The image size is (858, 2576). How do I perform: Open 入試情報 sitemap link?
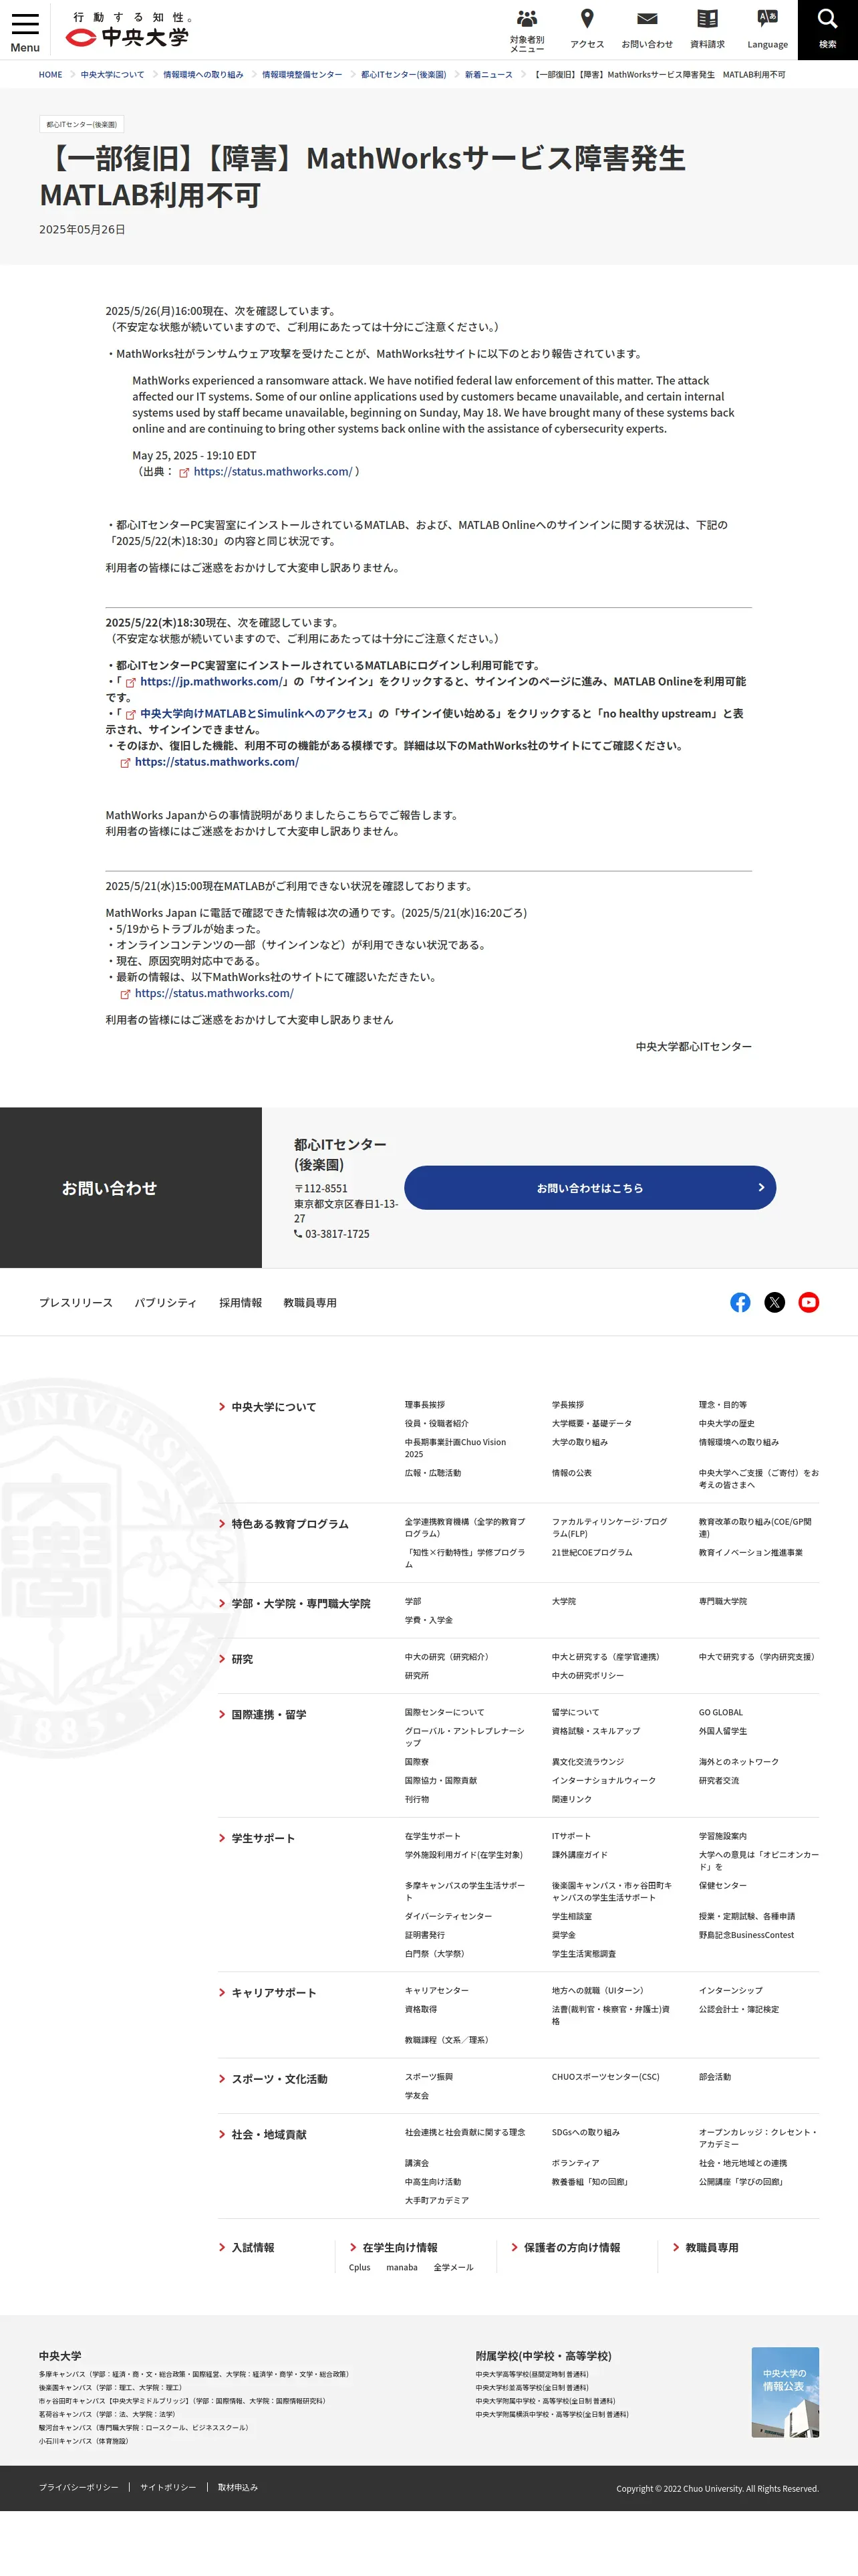pos(253,2248)
